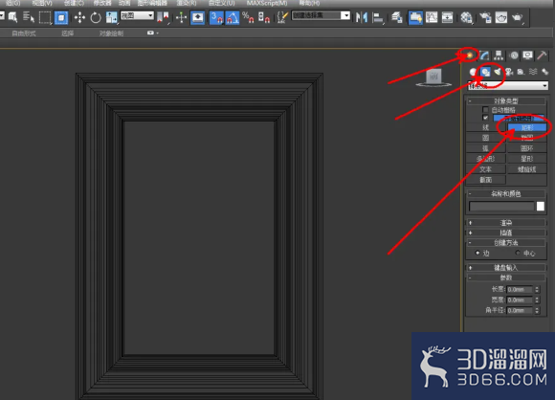The image size is (555, 400).
Task: Toggle Keyboard Shortcut Override button
Action: 197,17
